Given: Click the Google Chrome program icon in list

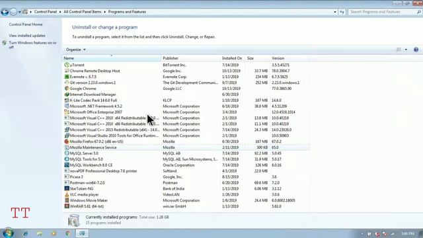Looking at the screenshot, I should tap(67, 89).
